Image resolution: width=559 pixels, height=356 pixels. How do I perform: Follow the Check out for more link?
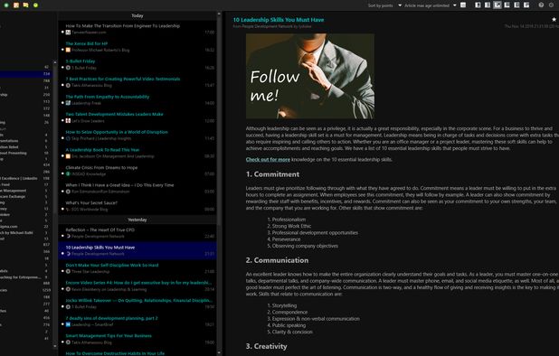pos(268,160)
